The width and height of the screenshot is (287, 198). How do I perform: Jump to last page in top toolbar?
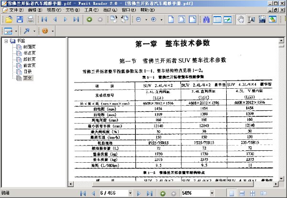76,19
